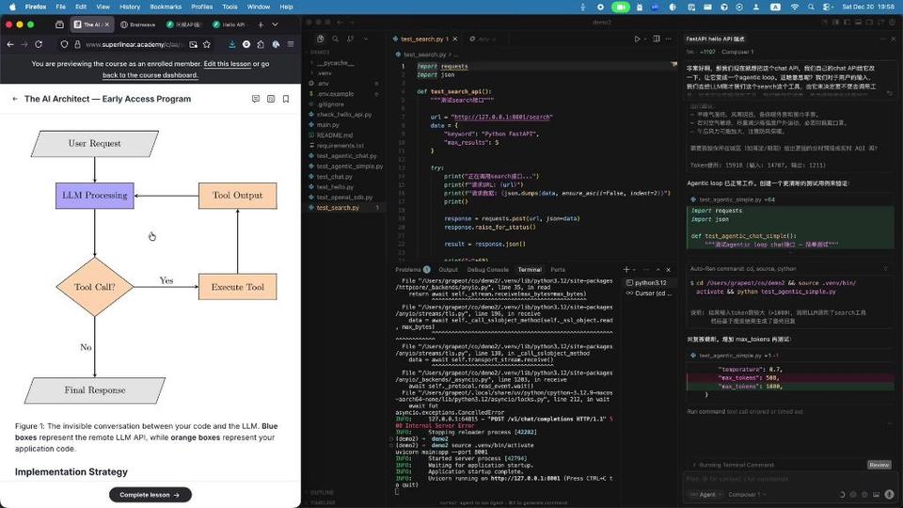Screen dimensions: 903x508
Task: Click the Wi-Fi icon in macOS menu bar
Action: tap(795, 7)
